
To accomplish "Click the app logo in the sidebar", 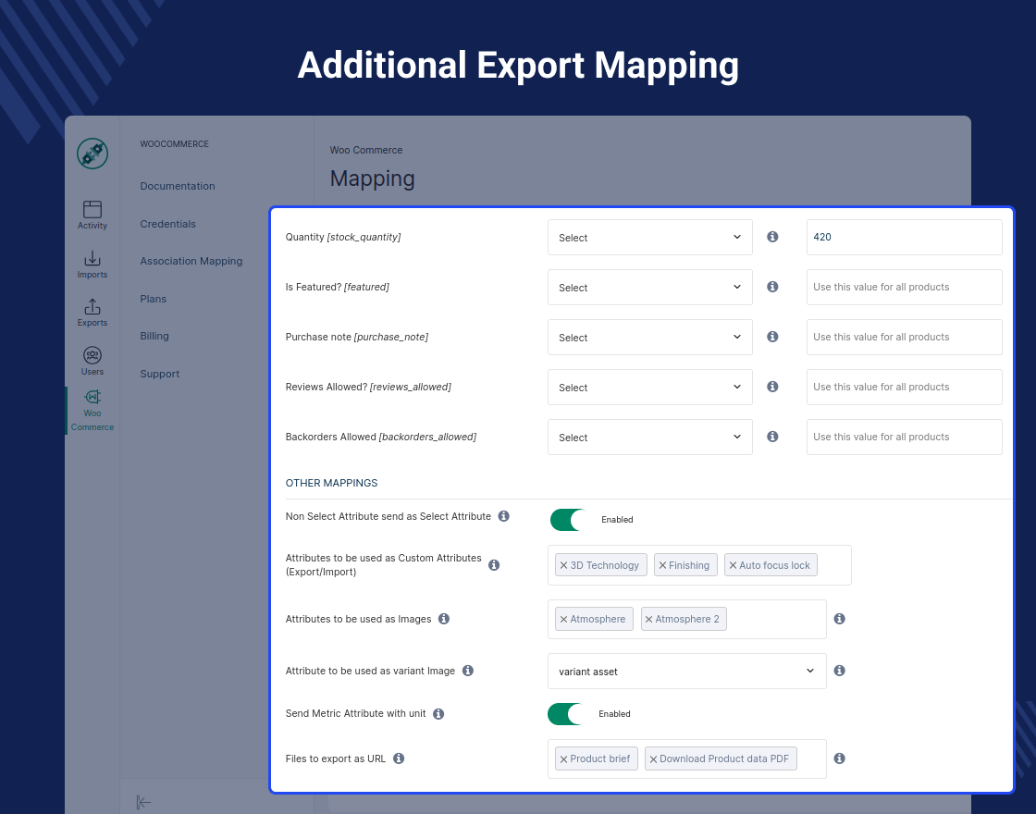I will (x=92, y=154).
